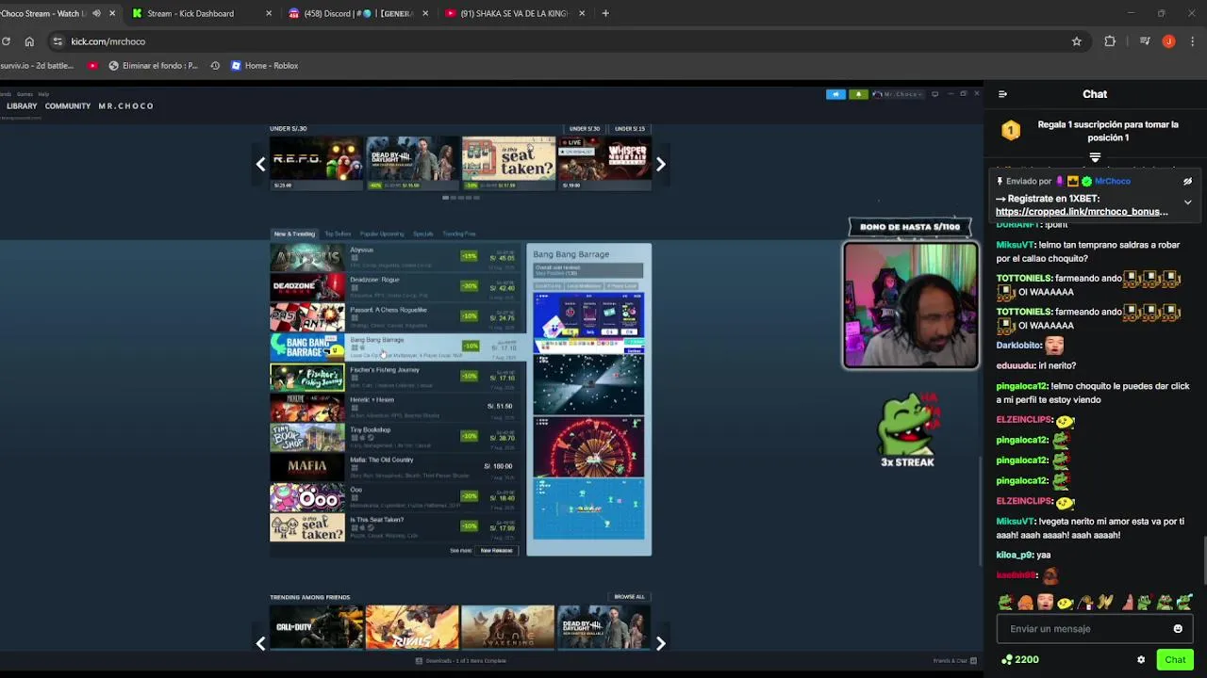The height and width of the screenshot is (678, 1207).
Task: Select the Specials tab
Action: pyautogui.click(x=423, y=234)
